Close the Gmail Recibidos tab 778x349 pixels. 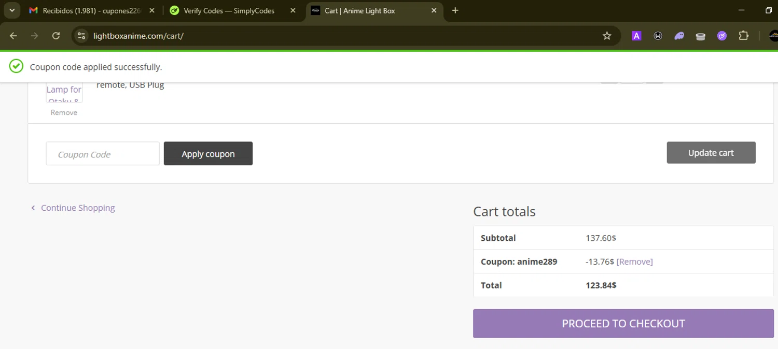coord(152,10)
